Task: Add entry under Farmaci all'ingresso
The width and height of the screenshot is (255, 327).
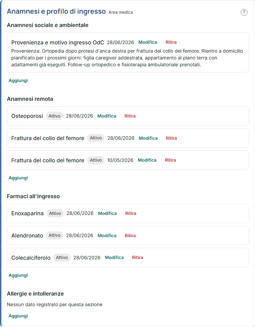Action: (x=18, y=275)
